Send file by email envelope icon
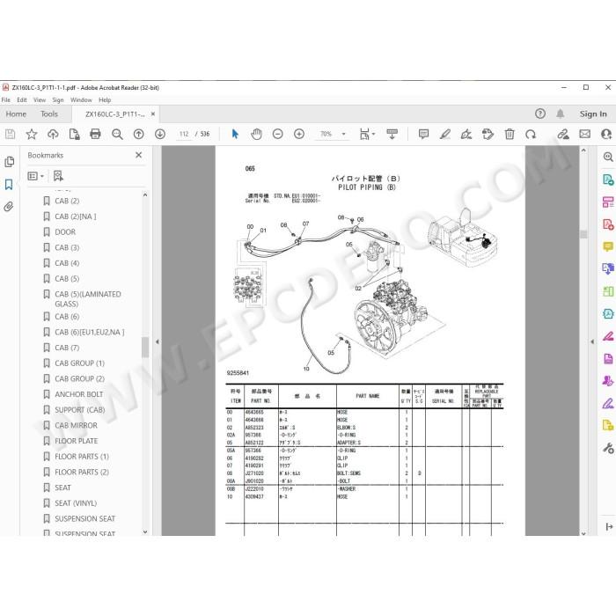This screenshot has height=616, width=616. click(x=584, y=134)
